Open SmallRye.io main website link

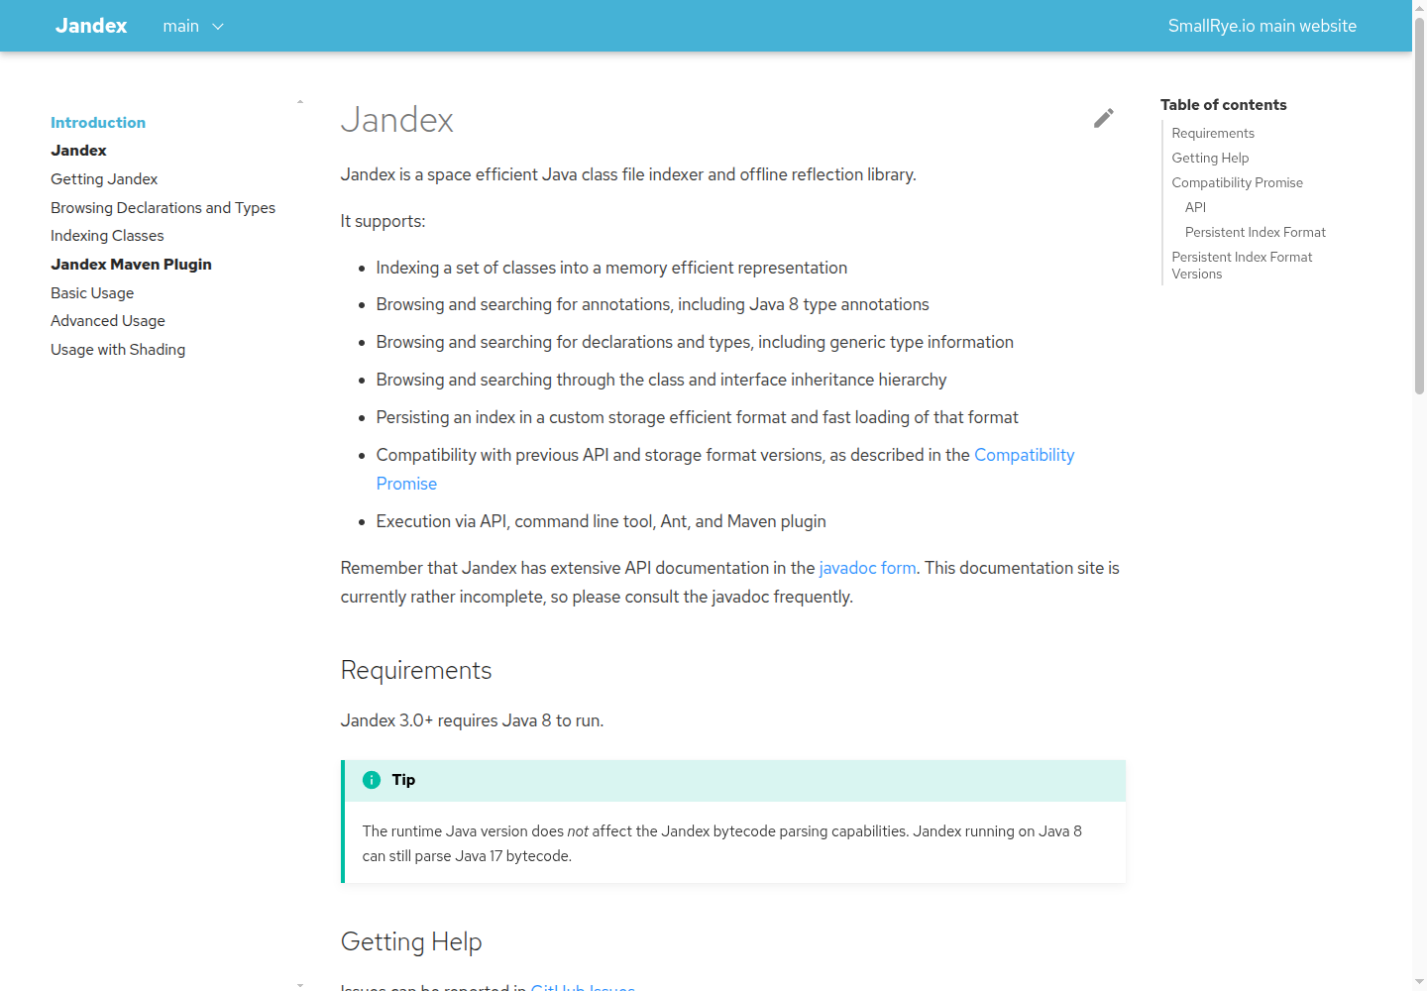[x=1262, y=26]
